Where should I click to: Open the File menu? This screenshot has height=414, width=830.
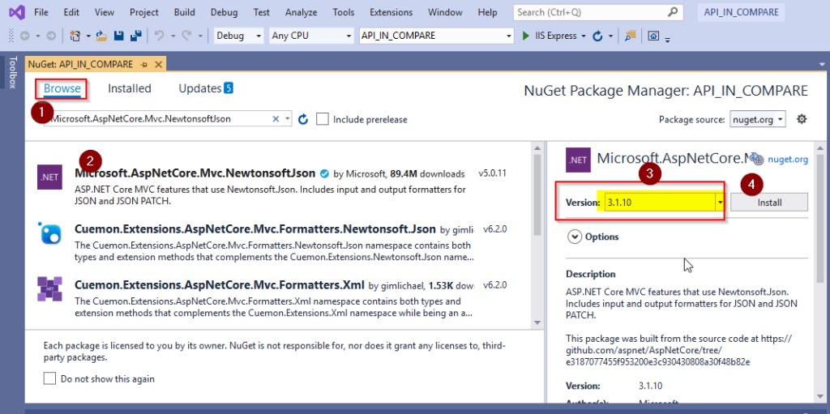tap(41, 12)
